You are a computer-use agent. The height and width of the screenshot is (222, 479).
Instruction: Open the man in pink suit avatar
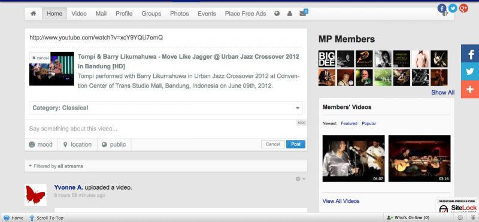[x=420, y=59]
